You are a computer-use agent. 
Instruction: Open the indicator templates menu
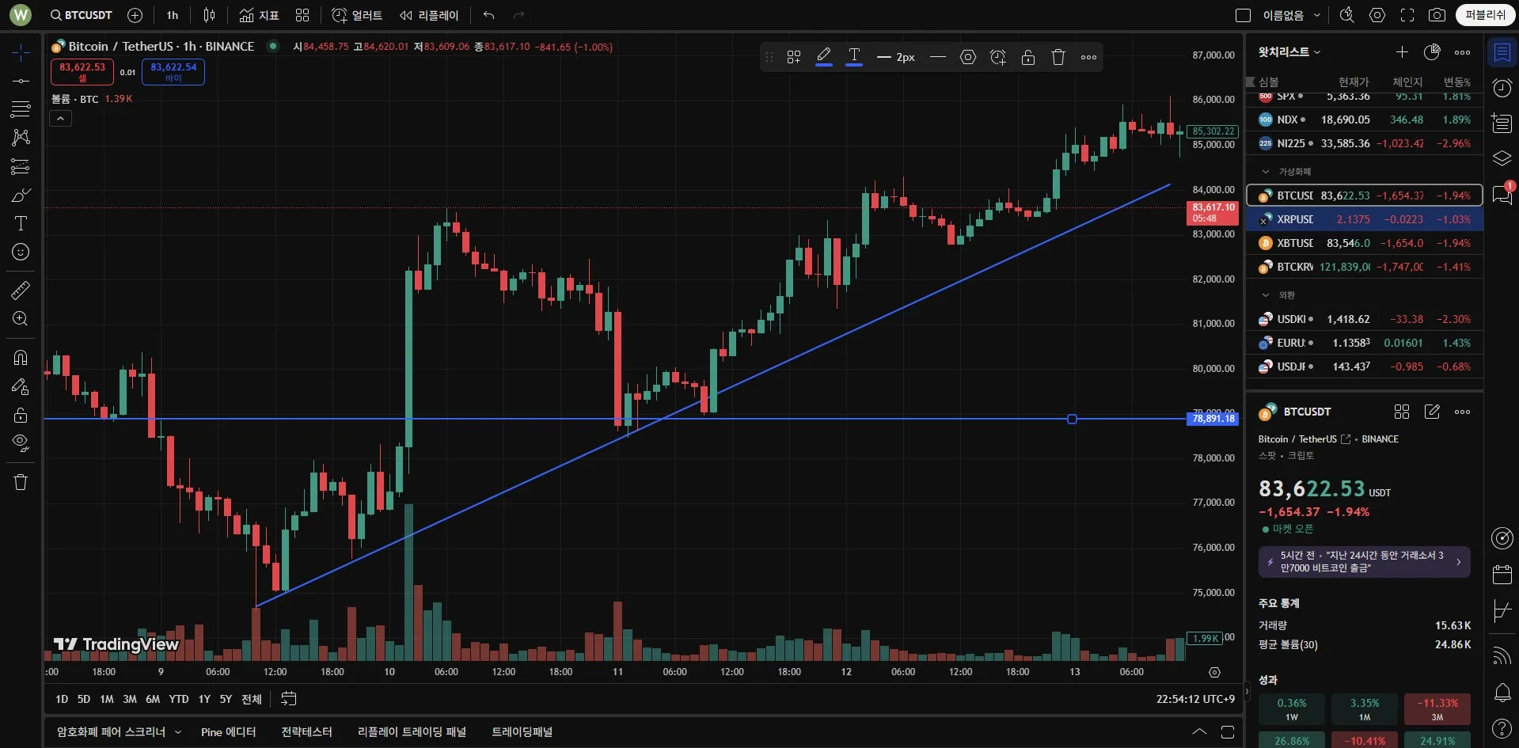click(x=302, y=15)
